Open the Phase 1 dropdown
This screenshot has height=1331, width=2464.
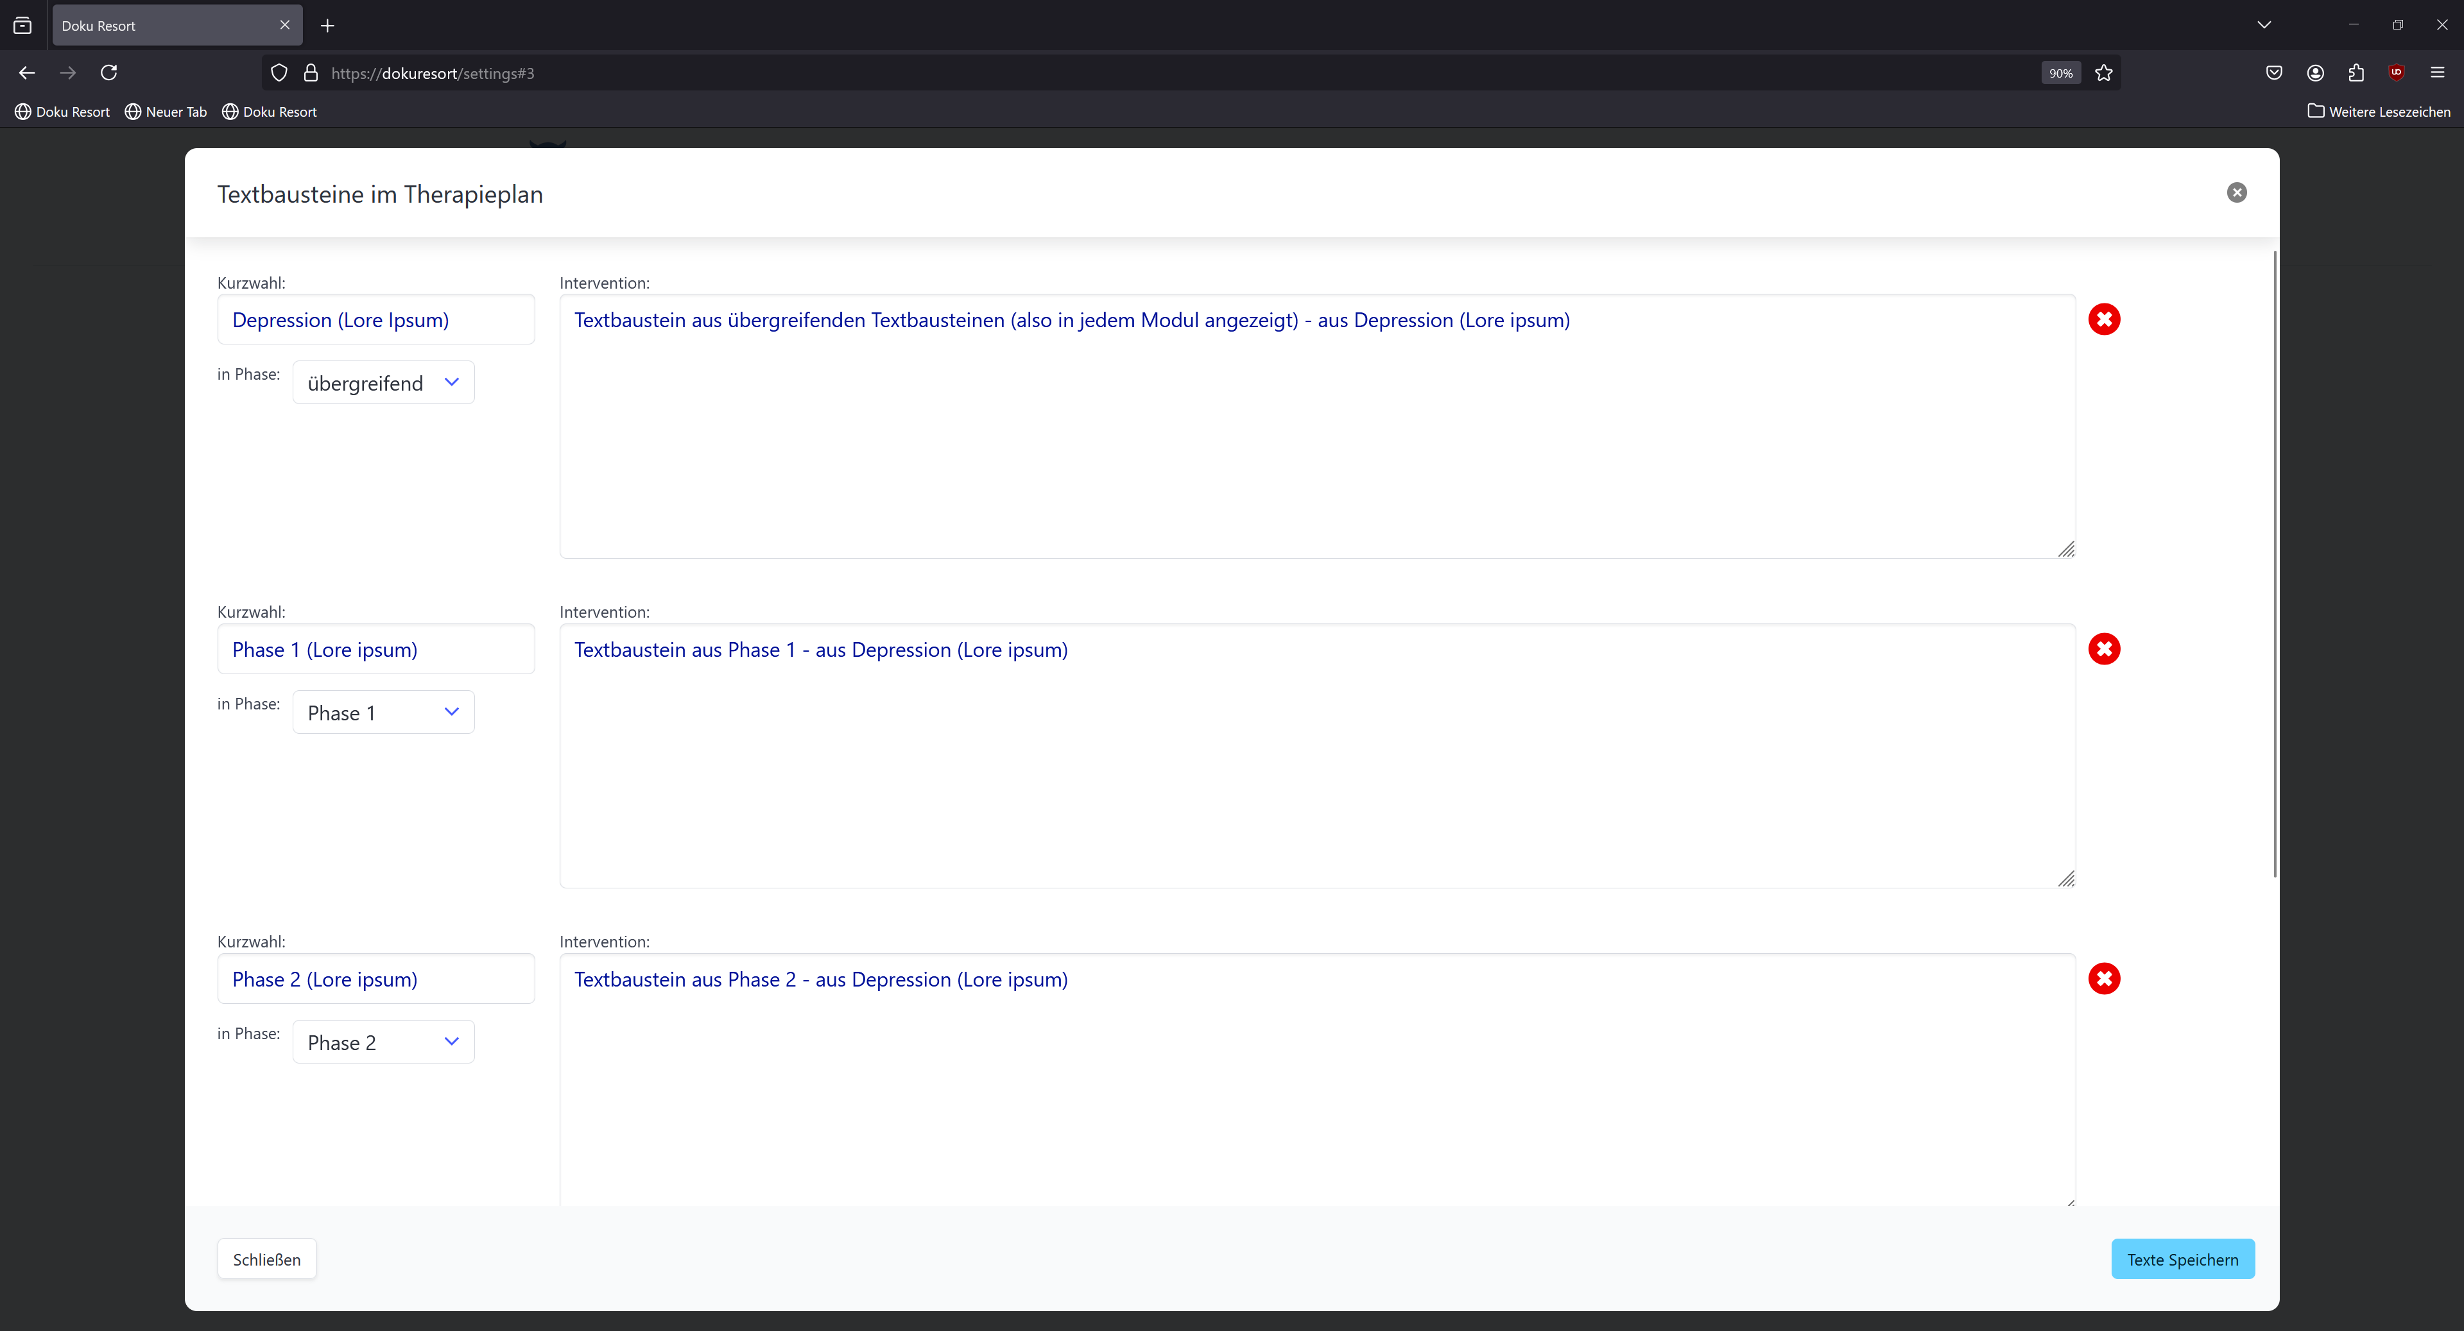coord(383,713)
